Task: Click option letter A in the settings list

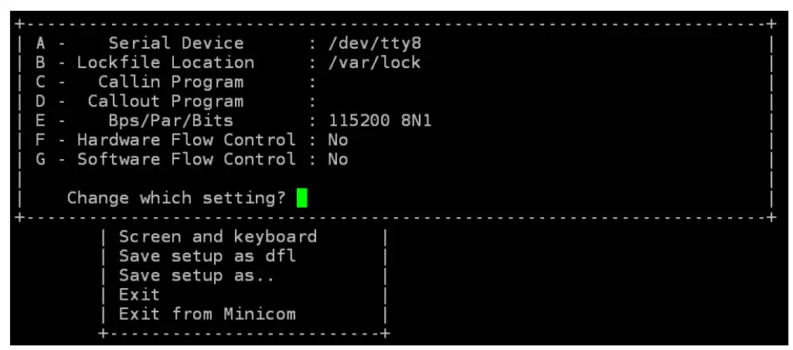Action: coord(40,43)
